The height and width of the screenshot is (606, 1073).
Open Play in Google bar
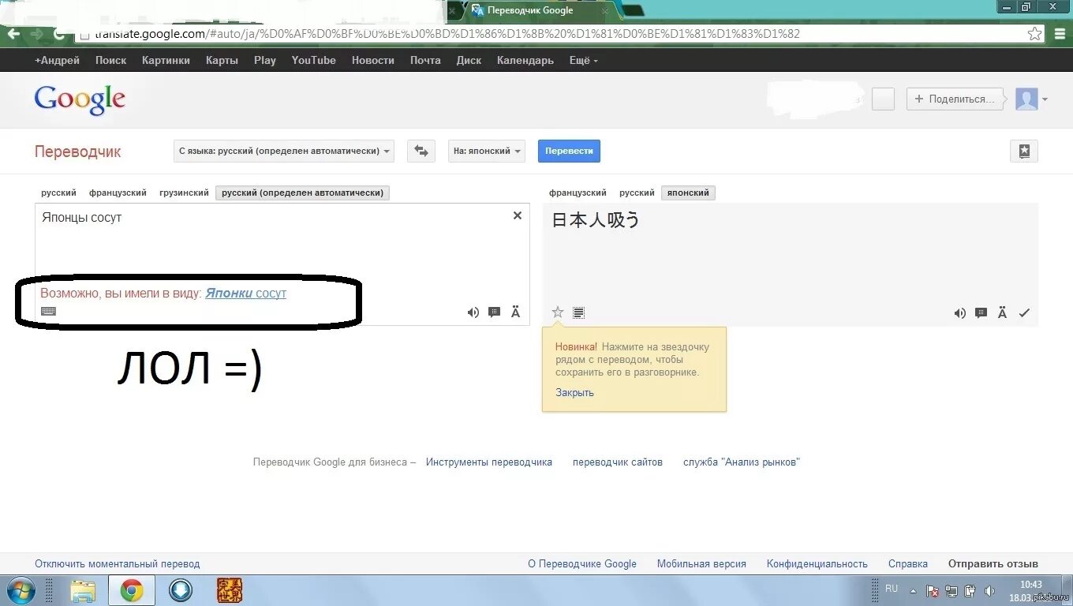pos(265,60)
